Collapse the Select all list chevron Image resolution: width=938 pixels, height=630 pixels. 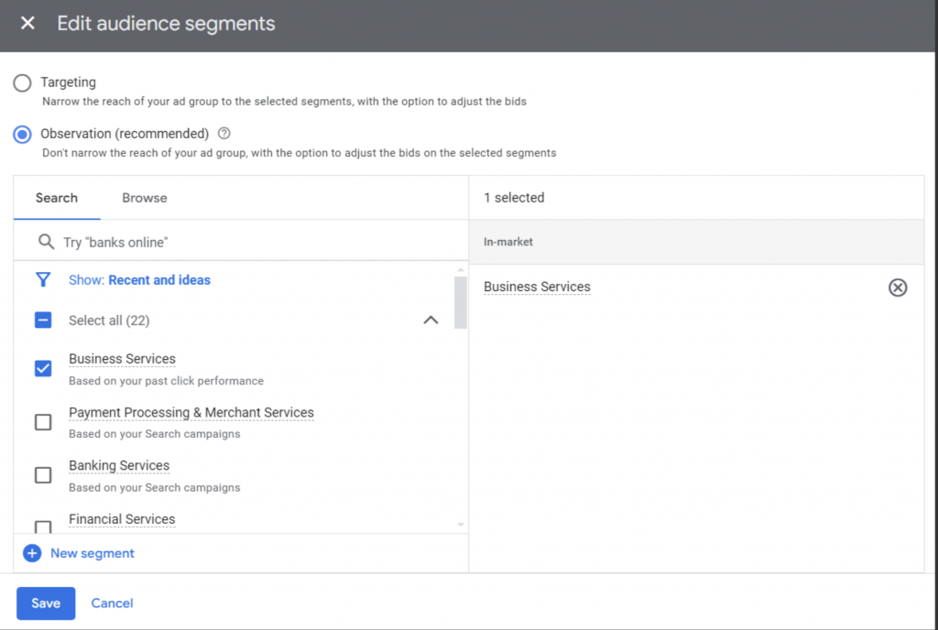(431, 320)
